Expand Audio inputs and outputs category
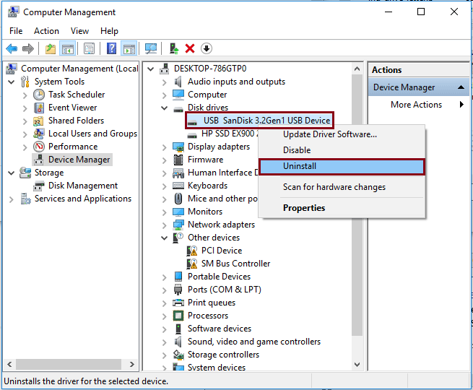The width and height of the screenshot is (473, 390). [165, 82]
